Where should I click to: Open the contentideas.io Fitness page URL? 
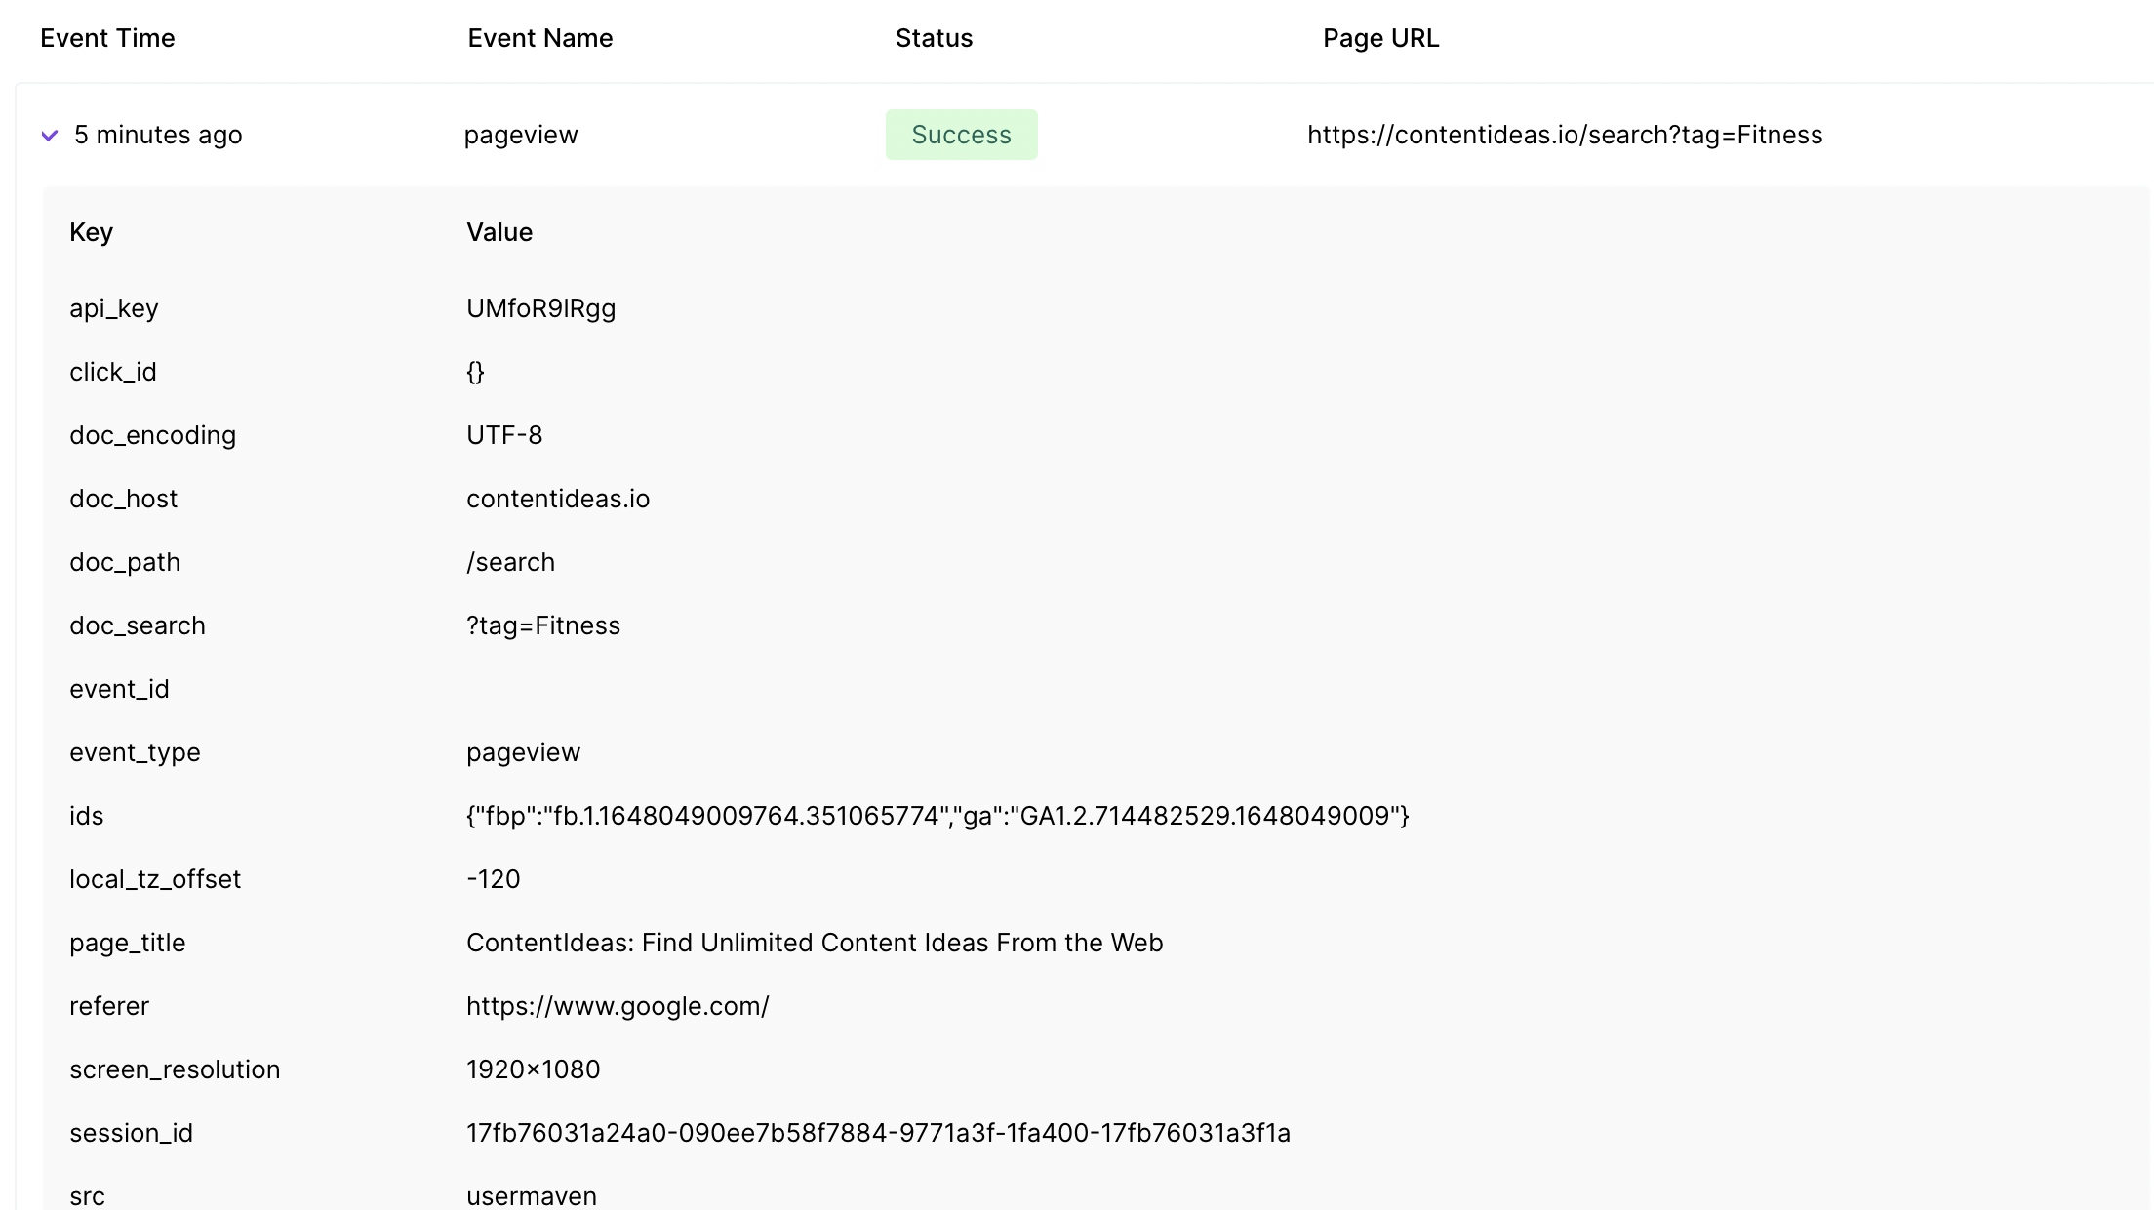tap(1565, 135)
